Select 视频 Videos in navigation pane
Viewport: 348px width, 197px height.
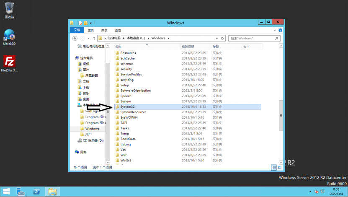pyautogui.click(x=83, y=64)
